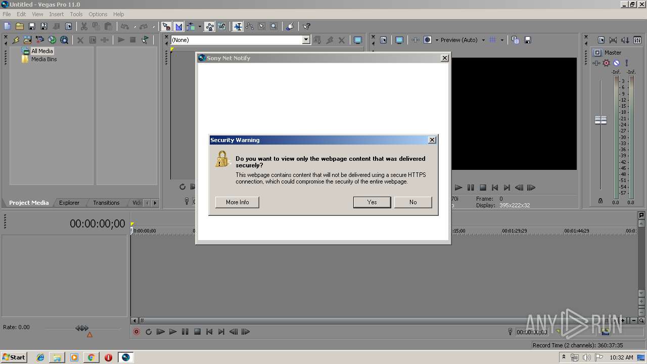This screenshot has height=364, width=647.
Task: Toggle Ignore Event Grouping
Action: coord(221,26)
